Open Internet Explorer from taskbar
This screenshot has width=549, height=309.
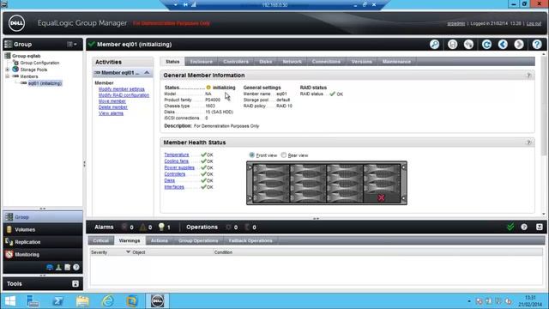point(107,301)
